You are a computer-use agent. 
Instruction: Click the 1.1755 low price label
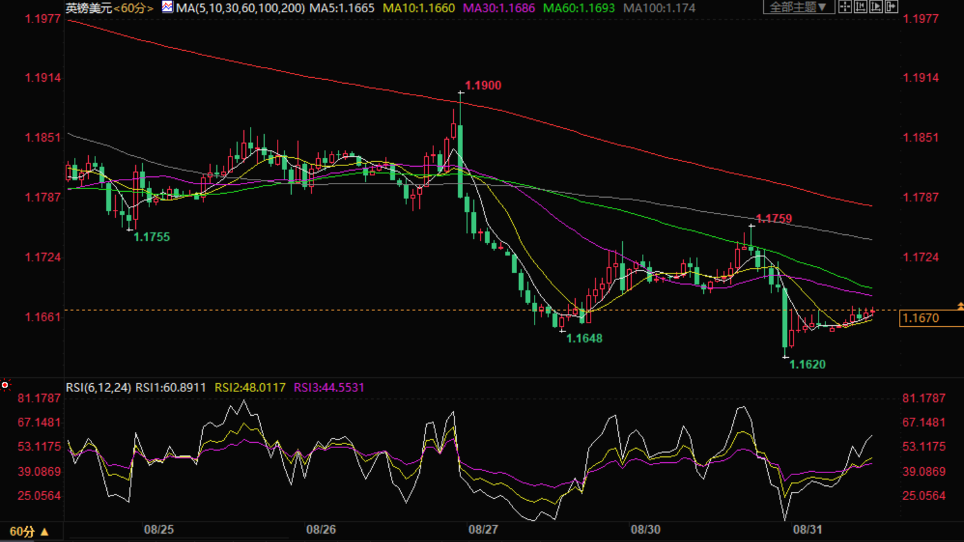[152, 237]
